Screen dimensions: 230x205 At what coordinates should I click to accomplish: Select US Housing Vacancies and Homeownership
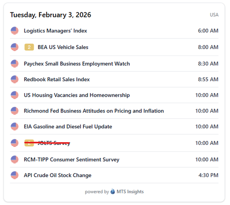pos(77,95)
